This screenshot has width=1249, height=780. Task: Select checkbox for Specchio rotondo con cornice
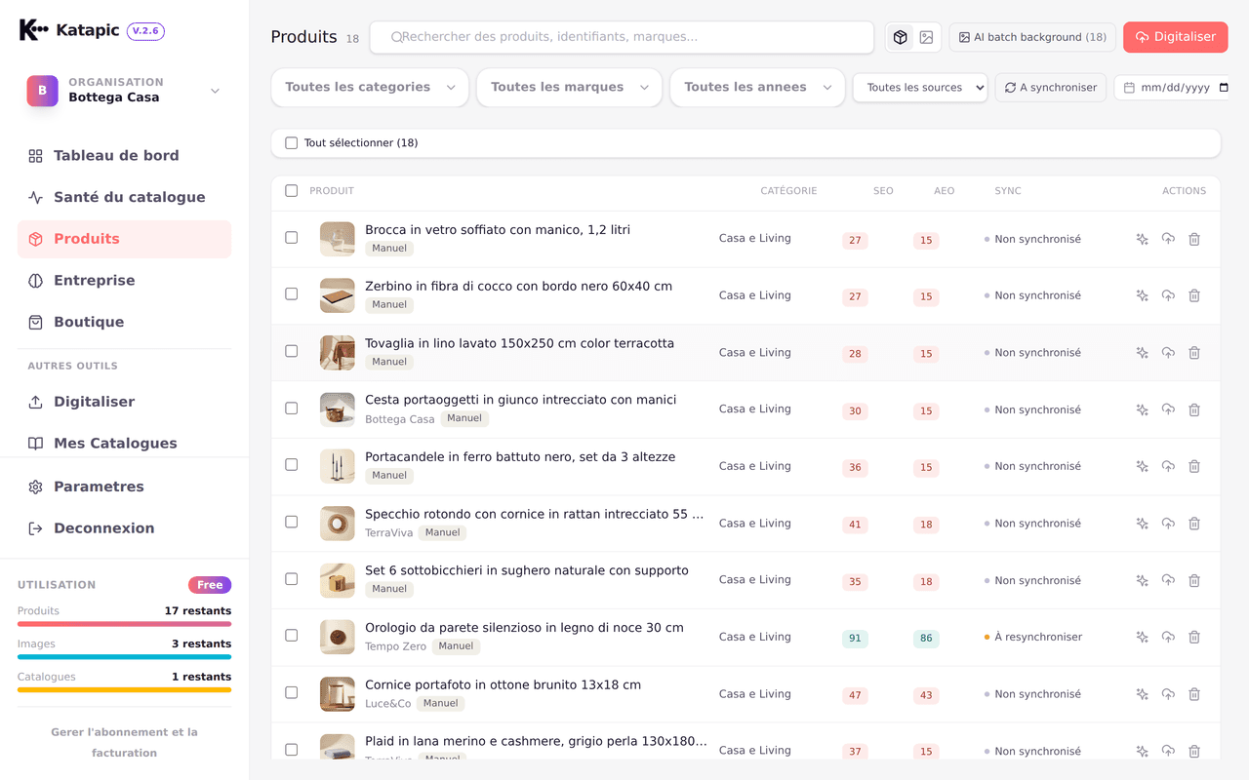point(291,522)
